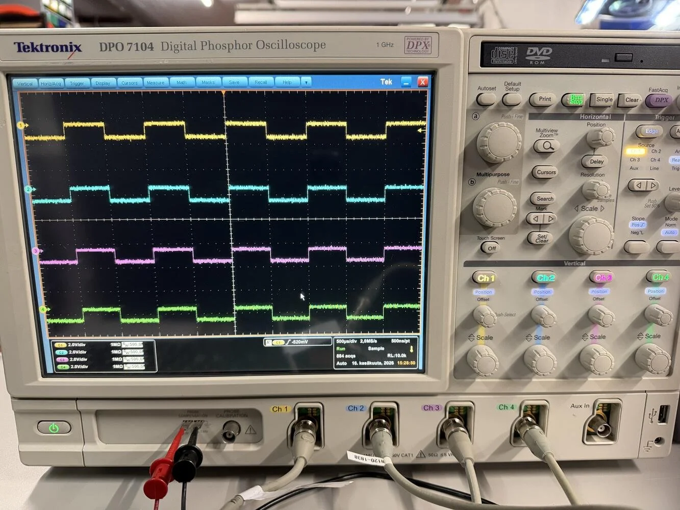The image size is (680, 510).
Task: Push the front-panel Cursors button
Action: [x=546, y=172]
